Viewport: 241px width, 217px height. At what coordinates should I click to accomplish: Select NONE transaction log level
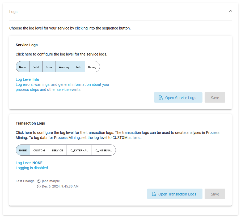[x=23, y=150]
